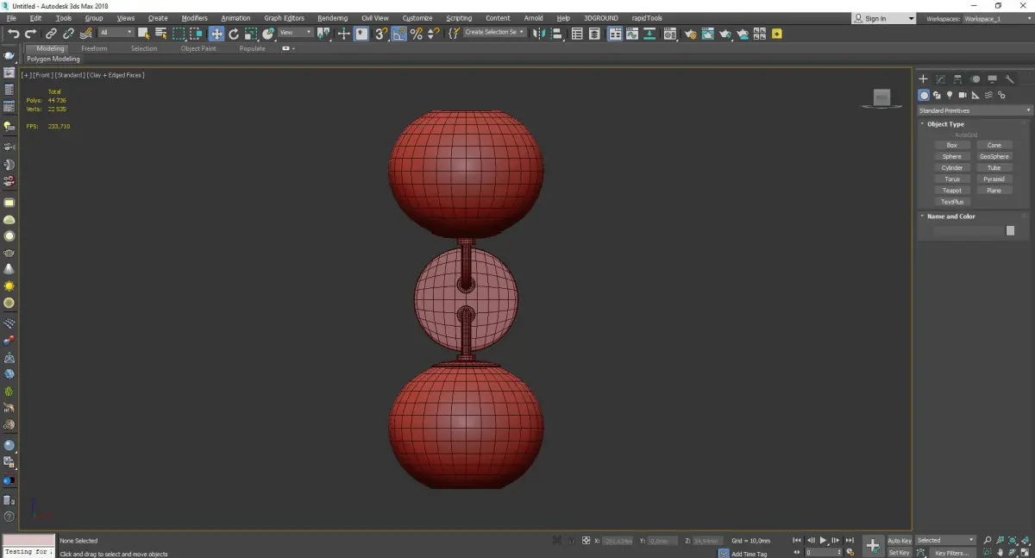The width and height of the screenshot is (1035, 558).
Task: Open the Key Filters button
Action: click(x=952, y=553)
